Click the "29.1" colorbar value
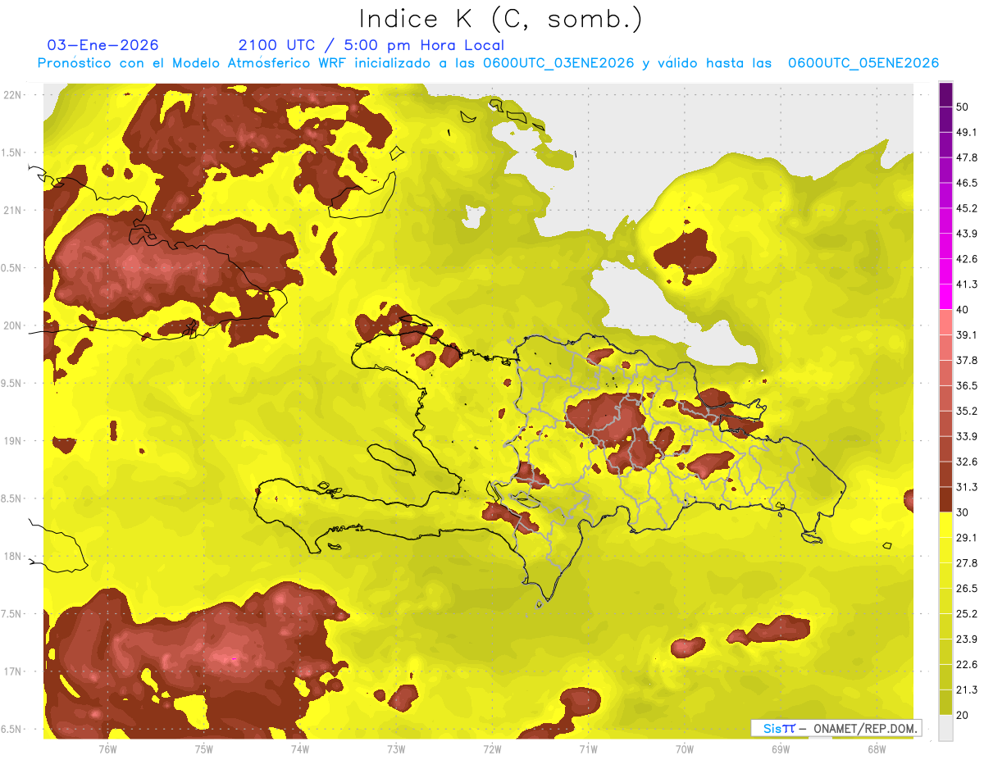The width and height of the screenshot is (984, 760). (968, 538)
